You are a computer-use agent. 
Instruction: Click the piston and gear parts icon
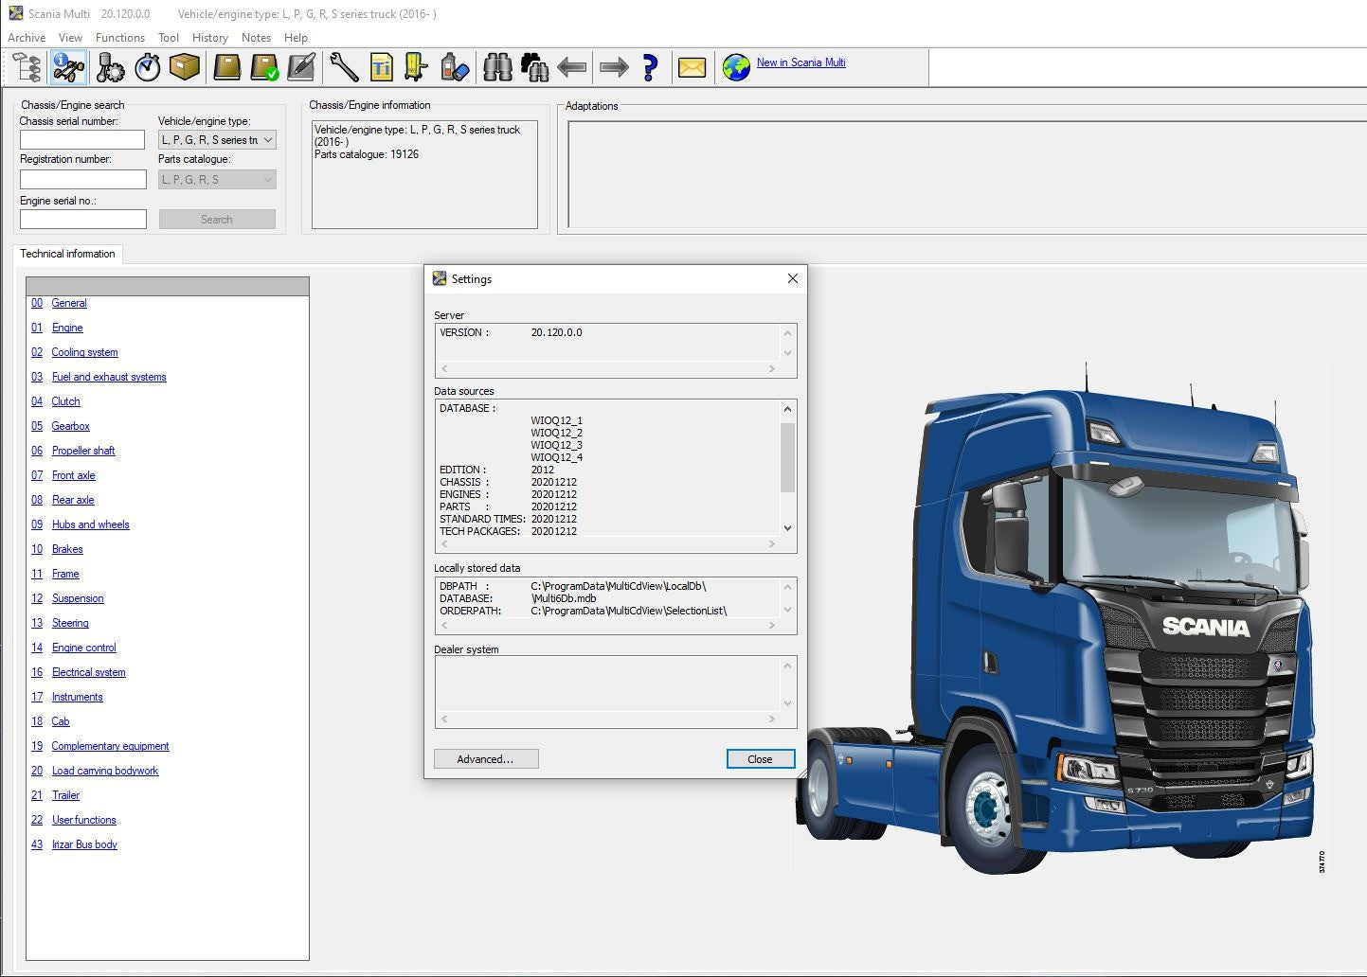(x=110, y=67)
